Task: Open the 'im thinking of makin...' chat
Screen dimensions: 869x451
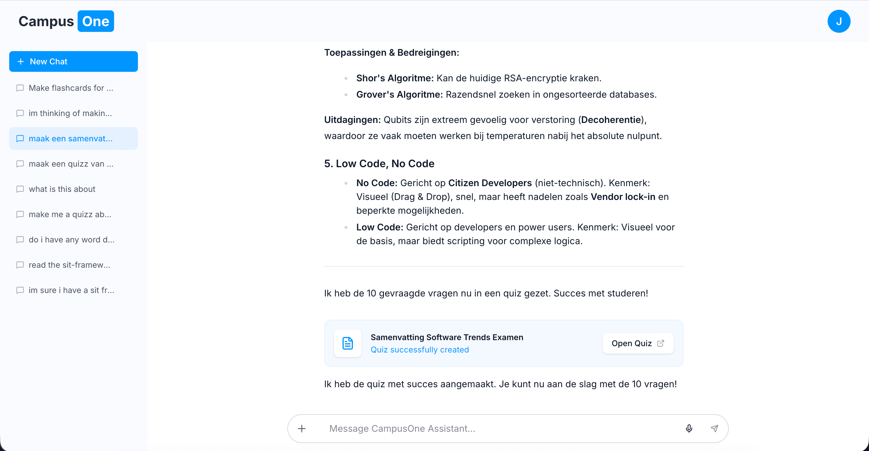Action: tap(70, 113)
